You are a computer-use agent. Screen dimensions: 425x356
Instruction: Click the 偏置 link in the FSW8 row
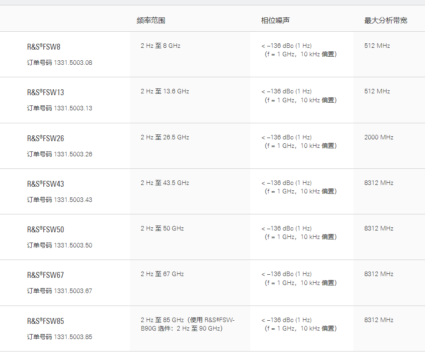click(x=328, y=54)
